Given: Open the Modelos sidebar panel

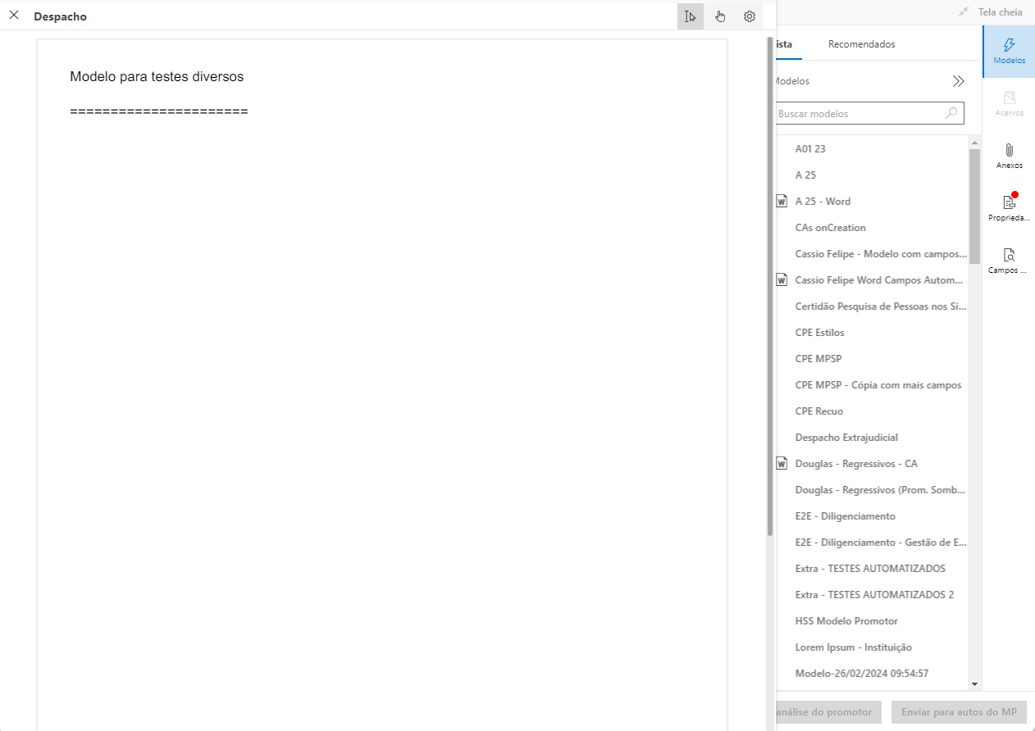Looking at the screenshot, I should (1009, 51).
